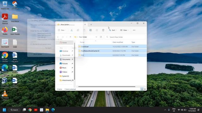Show hidden system tray icons chevron

click(x=165, y=110)
